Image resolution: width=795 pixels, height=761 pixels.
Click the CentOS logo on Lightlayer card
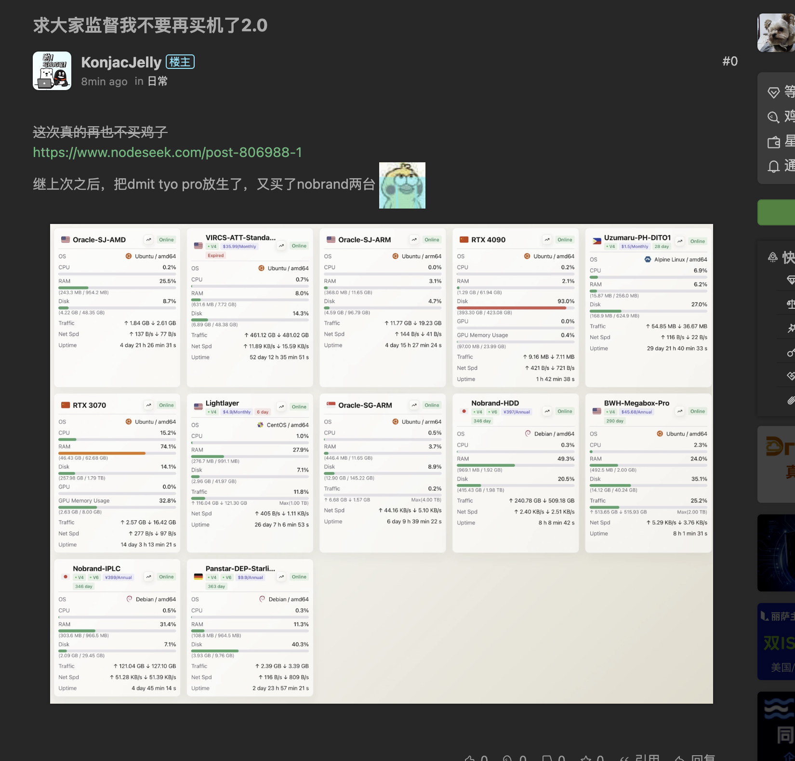(261, 425)
